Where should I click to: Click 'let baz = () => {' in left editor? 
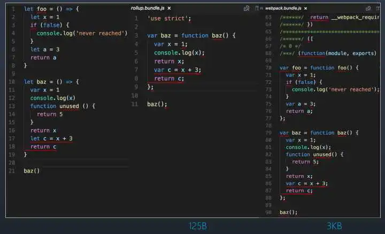pos(51,82)
